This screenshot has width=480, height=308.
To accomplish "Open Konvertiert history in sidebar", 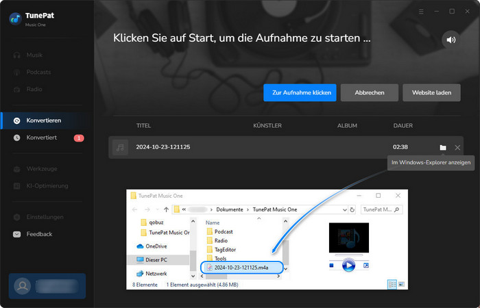I will (41, 138).
